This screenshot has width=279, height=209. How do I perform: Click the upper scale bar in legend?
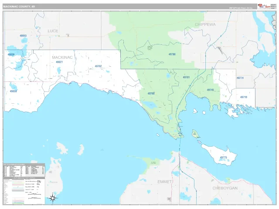coord(34,195)
